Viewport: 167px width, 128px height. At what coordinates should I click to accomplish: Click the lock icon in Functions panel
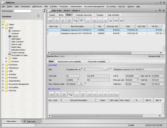coord(38,16)
